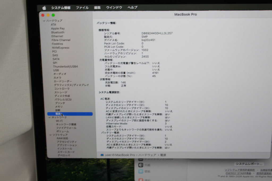Image resolution: width=272 pixels, height=181 pixels.
Task: Select SATA in the sidebar
Action: click(56, 59)
